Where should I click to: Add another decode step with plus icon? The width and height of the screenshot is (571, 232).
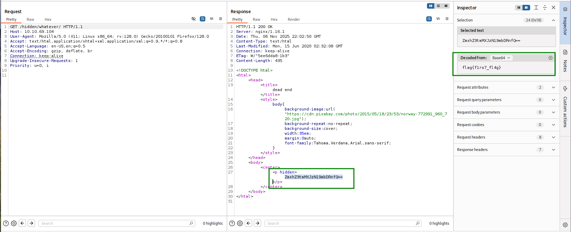(551, 58)
